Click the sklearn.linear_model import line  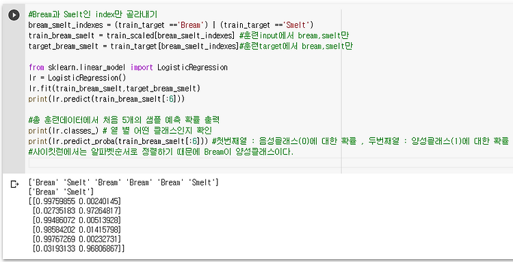(128, 68)
